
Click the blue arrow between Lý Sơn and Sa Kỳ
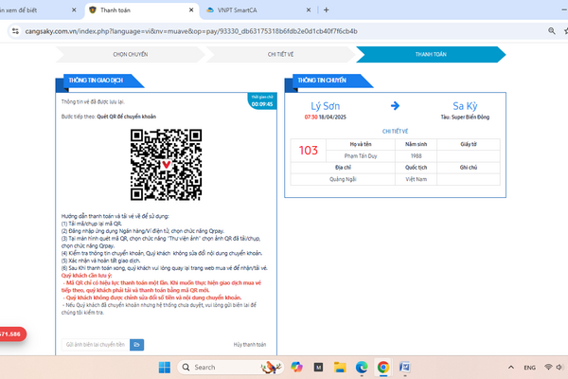pos(395,105)
